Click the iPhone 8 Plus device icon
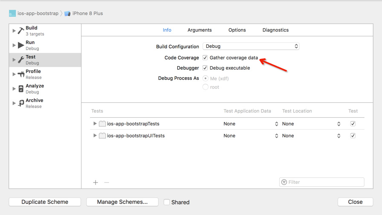Viewport: 382px width, 215px height. 67,14
